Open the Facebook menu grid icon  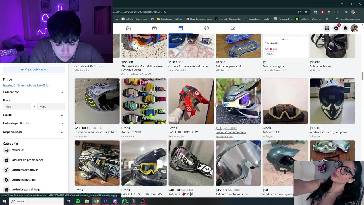coord(327,28)
